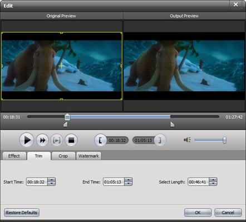Set trim start with the left bracket button

(x=100, y=140)
